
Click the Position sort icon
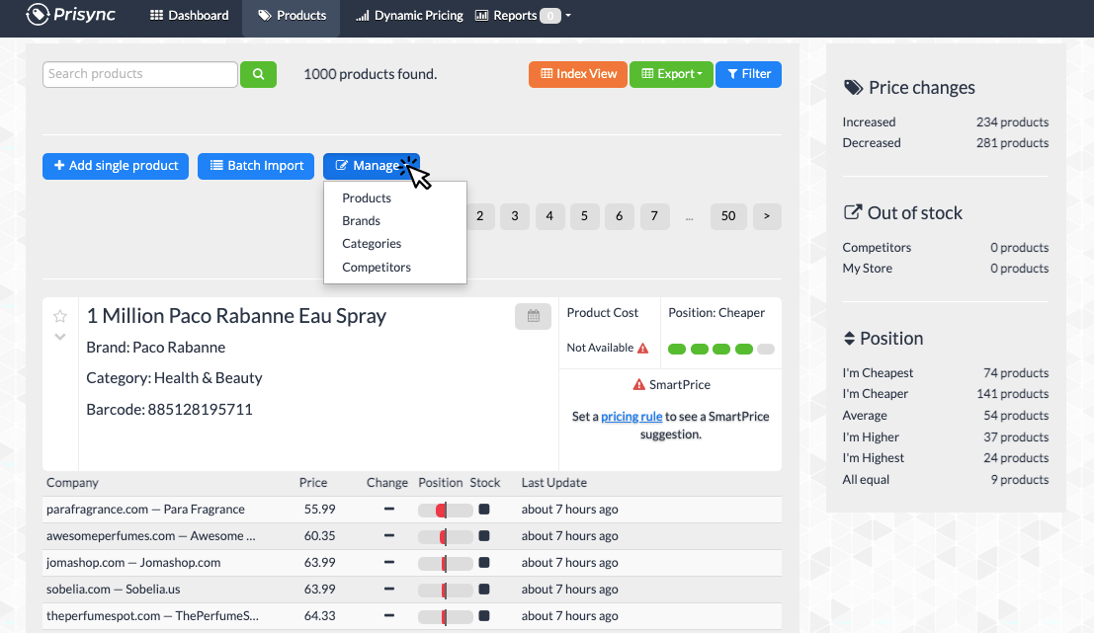(x=849, y=338)
